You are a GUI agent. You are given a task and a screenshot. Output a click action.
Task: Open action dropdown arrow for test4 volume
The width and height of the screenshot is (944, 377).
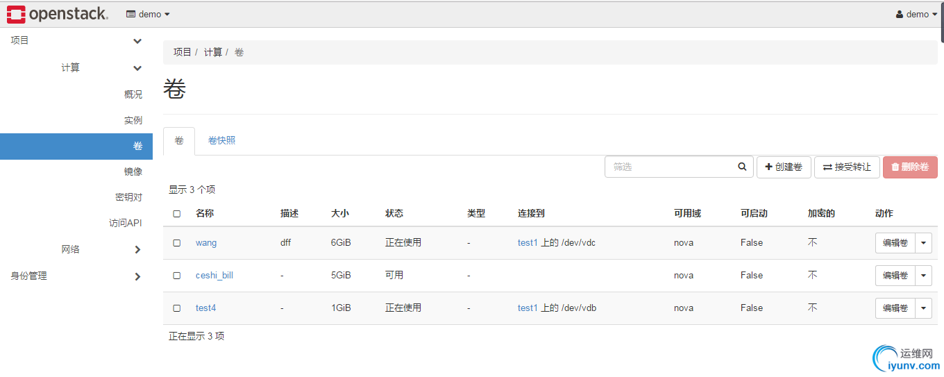pos(923,308)
